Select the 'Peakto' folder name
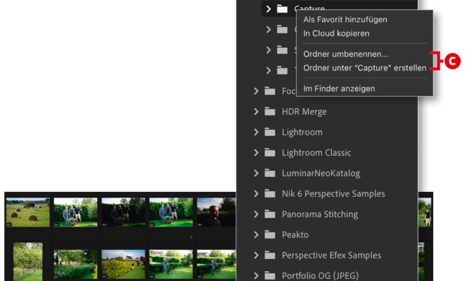 pos(295,235)
